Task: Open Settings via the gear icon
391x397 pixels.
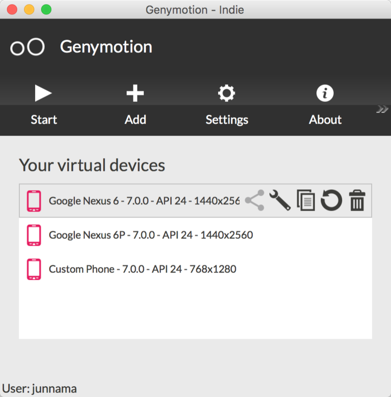Action: click(x=227, y=93)
